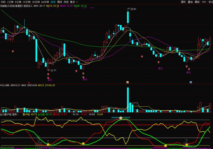Select the 周线 weekly period tab
This screenshot has width=213, height=149.
[x=59, y=2]
